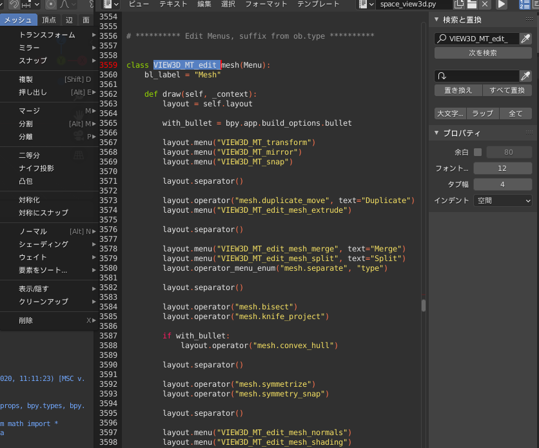Run script with the play icon

(x=502, y=4)
